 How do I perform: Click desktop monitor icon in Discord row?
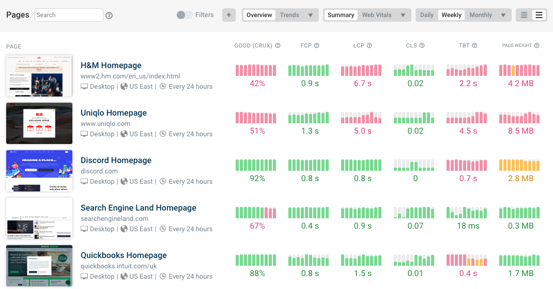click(84, 181)
